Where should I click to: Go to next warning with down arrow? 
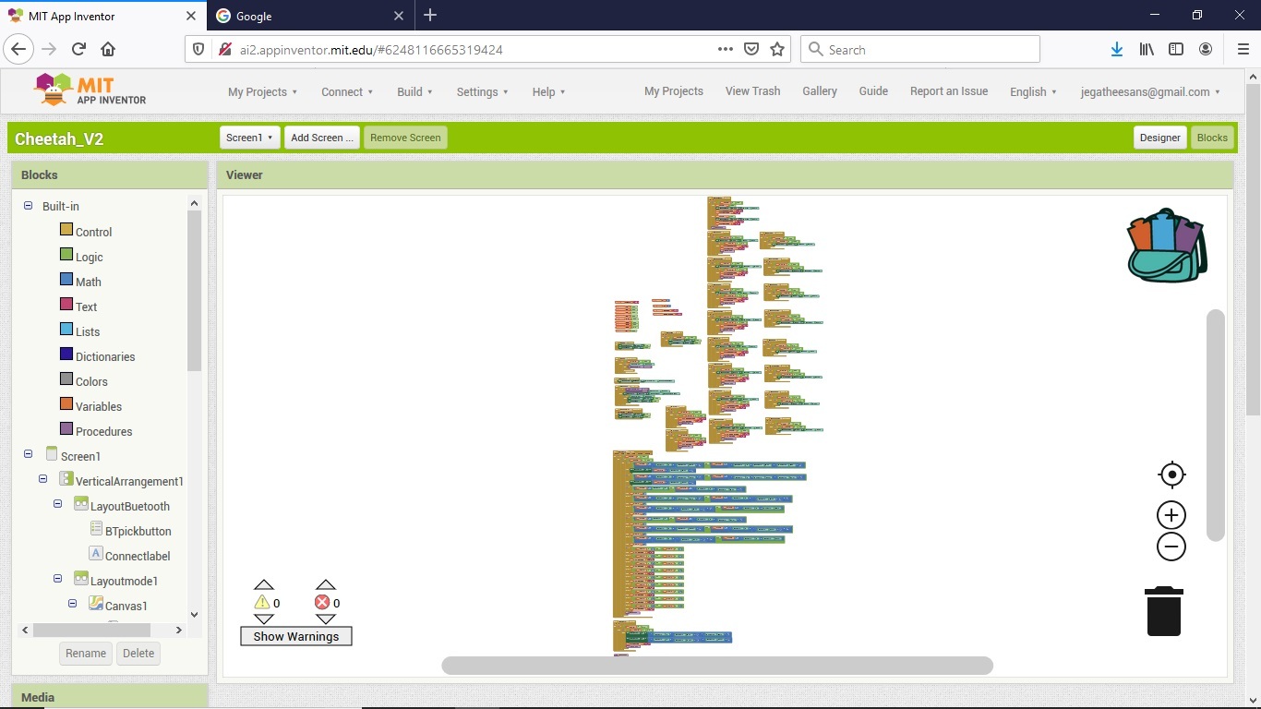[264, 619]
